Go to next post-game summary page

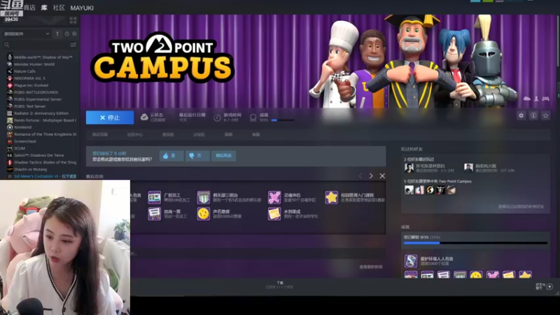[371, 176]
